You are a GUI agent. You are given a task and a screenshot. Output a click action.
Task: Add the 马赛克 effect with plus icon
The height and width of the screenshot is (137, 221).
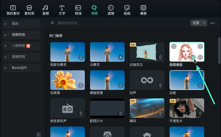(121, 57)
